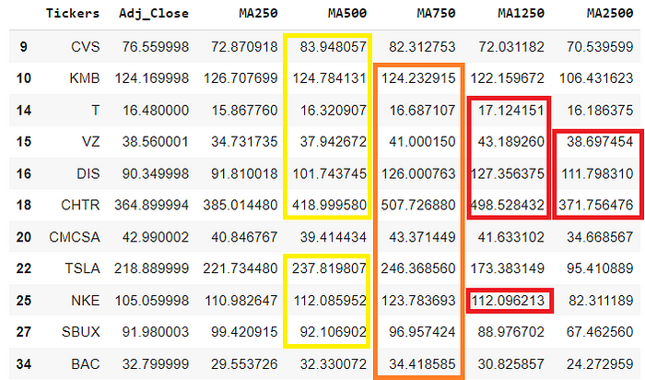This screenshot has height=380, width=645.
Task: Click row index 27
Action: tap(23, 331)
